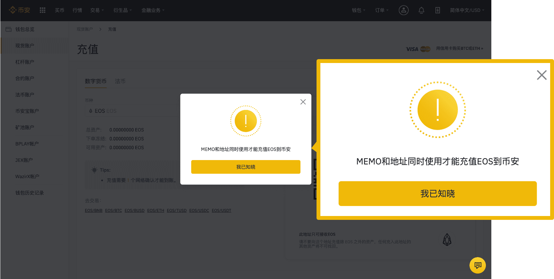
Task: Open the EOS/ETH trading pair link
Action: click(x=156, y=211)
